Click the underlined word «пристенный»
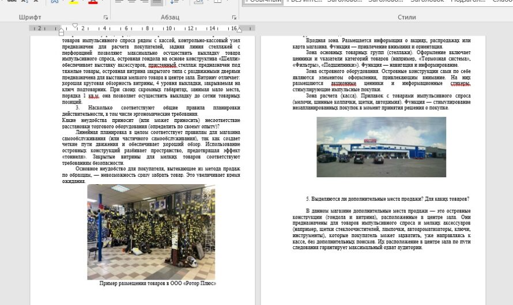This screenshot has width=513, height=305. pos(163,65)
